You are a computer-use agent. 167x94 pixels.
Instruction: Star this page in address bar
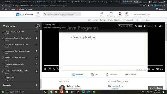[144, 6]
